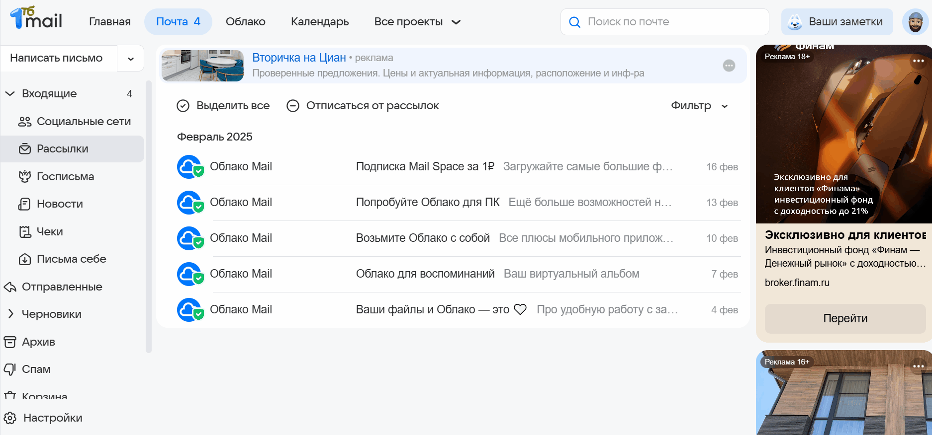Click the Mail logo
Image resolution: width=932 pixels, height=435 pixels.
36,18
